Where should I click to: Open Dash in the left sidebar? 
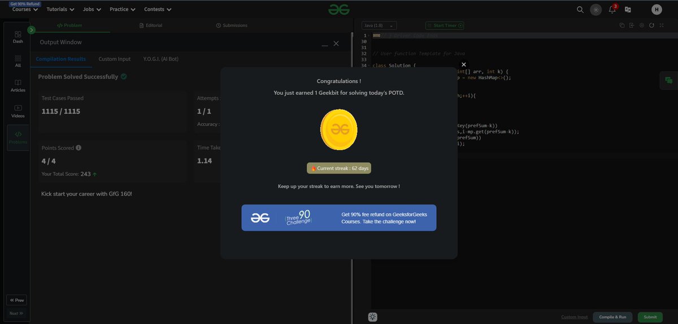click(x=18, y=37)
